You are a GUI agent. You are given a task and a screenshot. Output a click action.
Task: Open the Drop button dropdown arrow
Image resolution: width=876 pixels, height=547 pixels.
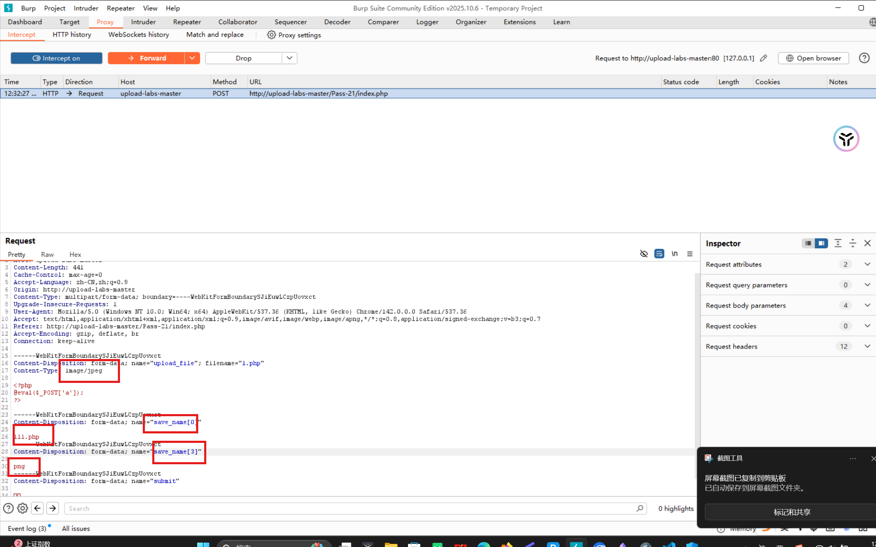tap(289, 58)
